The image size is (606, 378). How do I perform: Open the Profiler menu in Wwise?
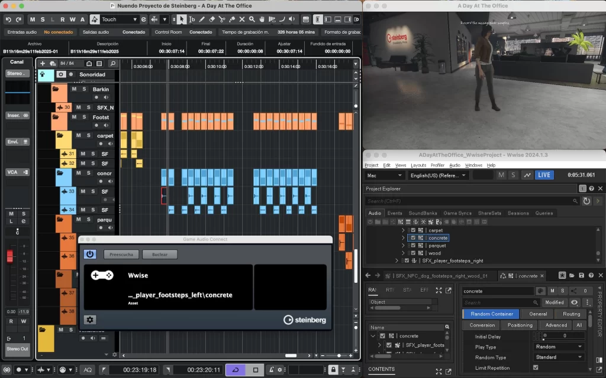click(x=437, y=165)
